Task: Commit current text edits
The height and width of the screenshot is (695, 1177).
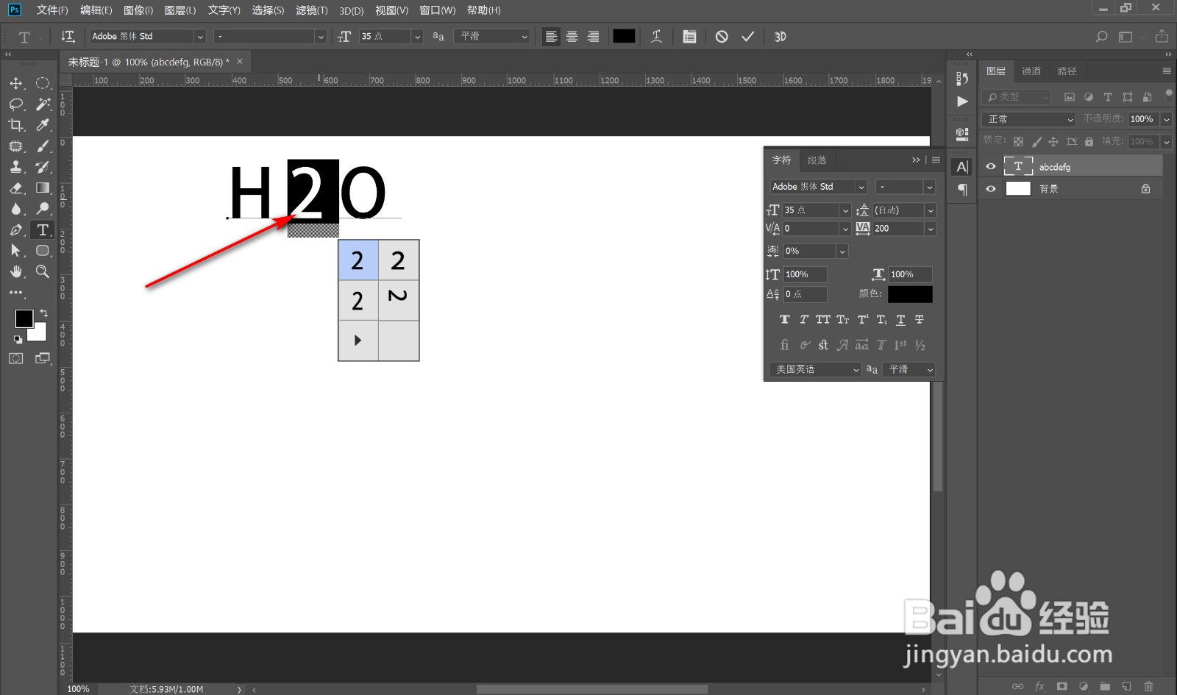Action: (x=747, y=36)
